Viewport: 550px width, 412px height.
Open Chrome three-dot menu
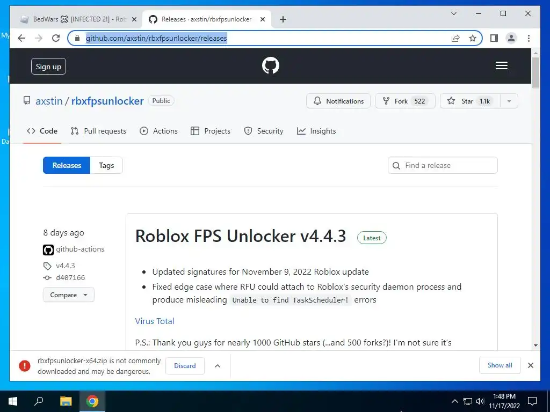(x=529, y=38)
